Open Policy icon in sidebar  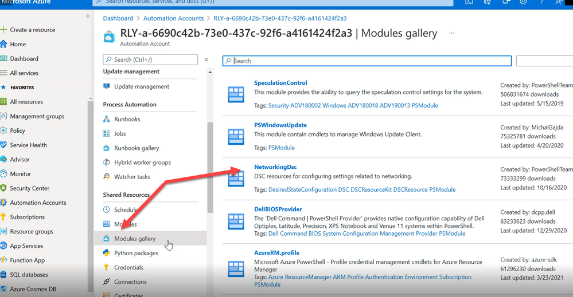coord(3,130)
